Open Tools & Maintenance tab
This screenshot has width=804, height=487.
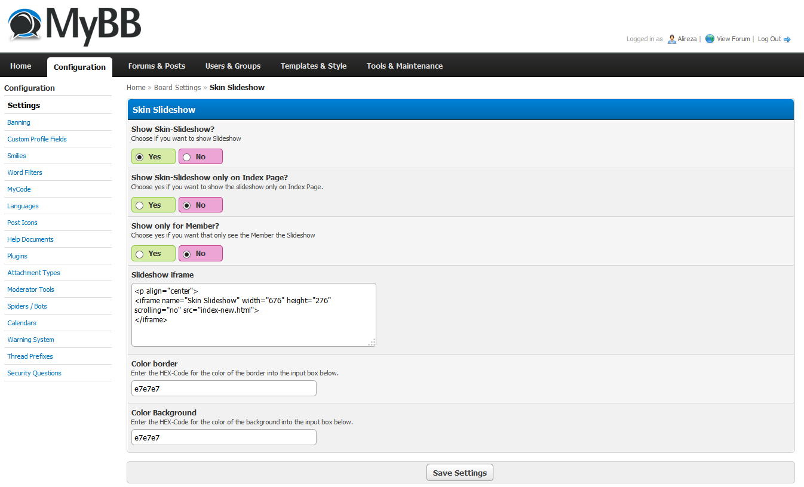coord(404,66)
